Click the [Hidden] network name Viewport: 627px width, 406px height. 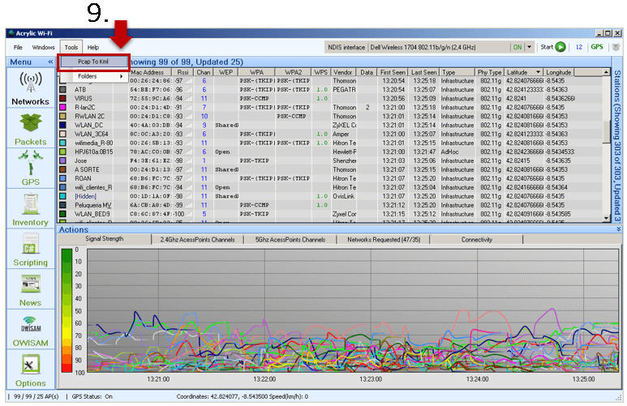[x=85, y=196]
